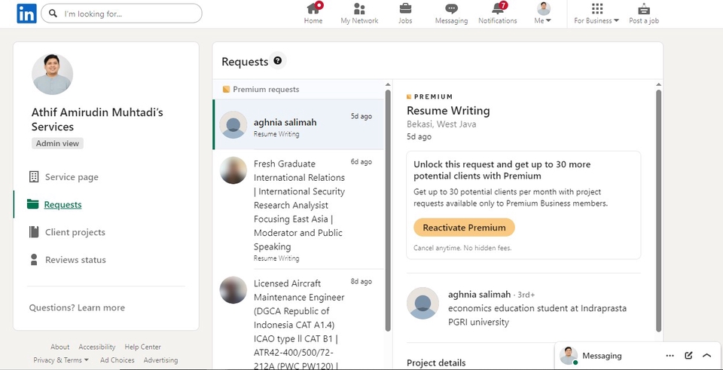Click 'Cancel anytime. No hidden fees.' text
Screen dimensions: 723x370
462,248
